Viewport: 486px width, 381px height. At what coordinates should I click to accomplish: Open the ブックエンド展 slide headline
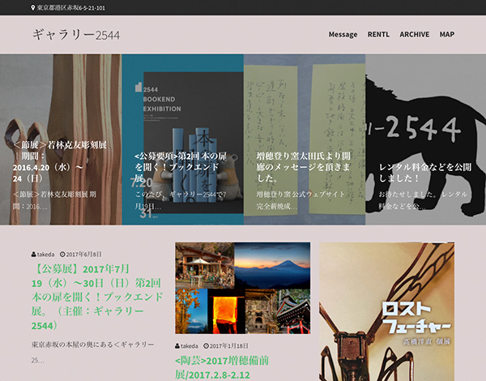181,166
